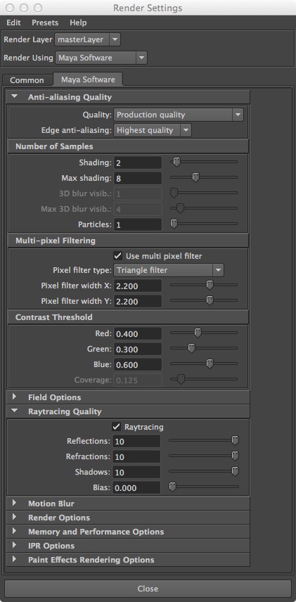Click the Shadows value field
Screen dimensions: 296x602
point(136,472)
